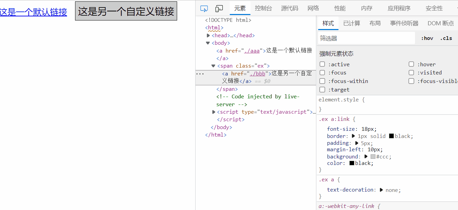Enable the :focus-visible forced state checkbox
The image size is (458, 210).
click(x=411, y=81)
